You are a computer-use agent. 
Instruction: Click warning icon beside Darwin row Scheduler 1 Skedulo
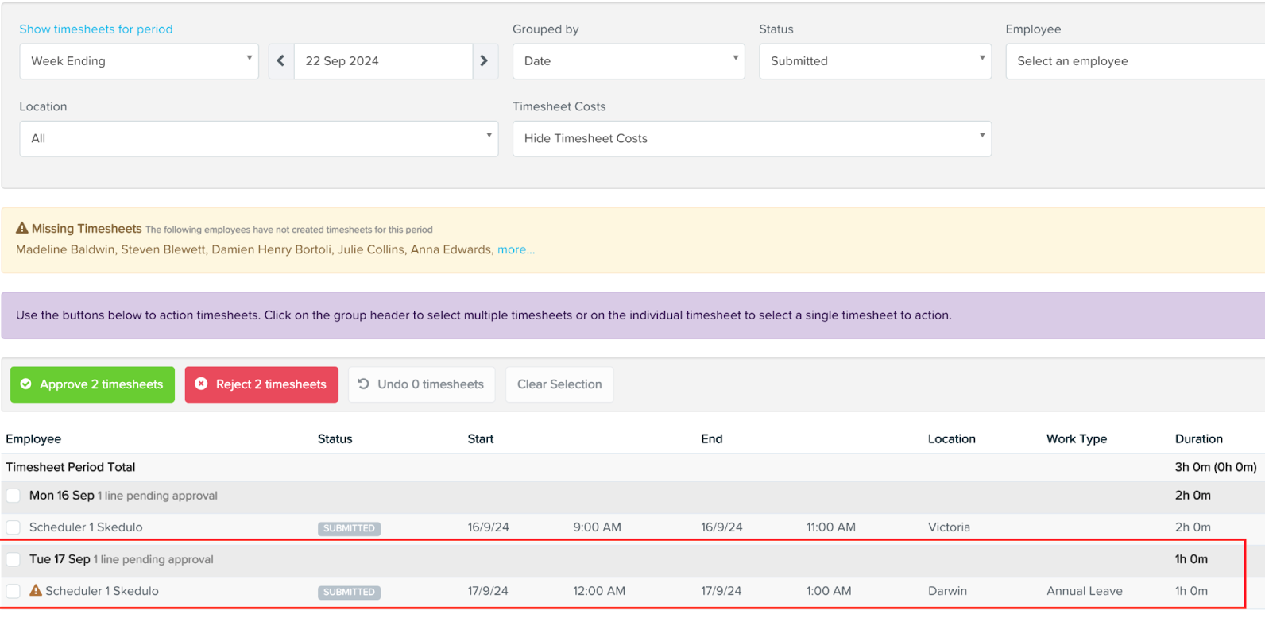click(36, 590)
